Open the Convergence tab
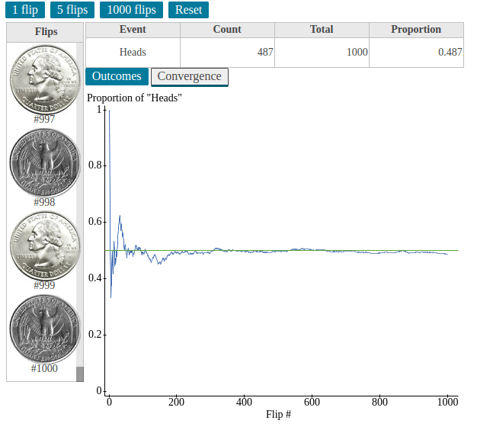This screenshot has width=477, height=430. click(x=189, y=76)
